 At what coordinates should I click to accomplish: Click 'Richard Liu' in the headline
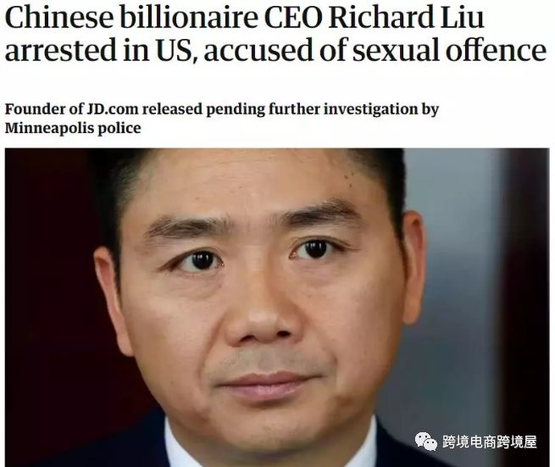[x=406, y=17]
